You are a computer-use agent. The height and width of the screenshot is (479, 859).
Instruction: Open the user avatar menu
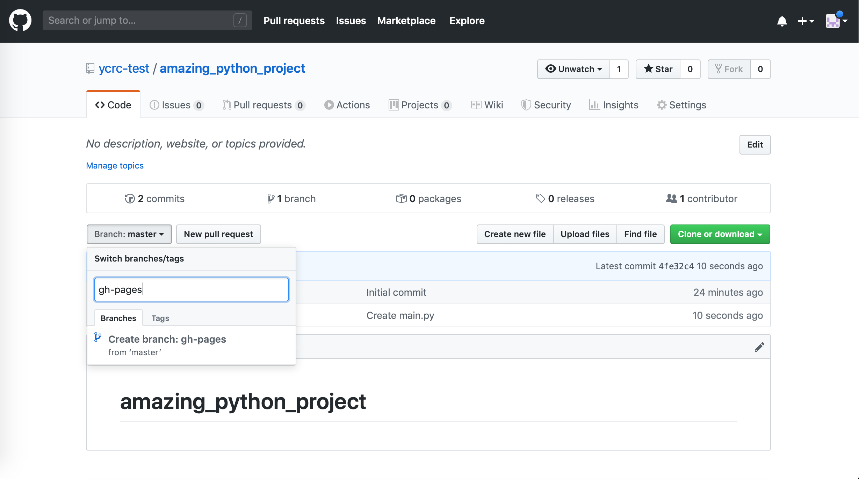[836, 21]
